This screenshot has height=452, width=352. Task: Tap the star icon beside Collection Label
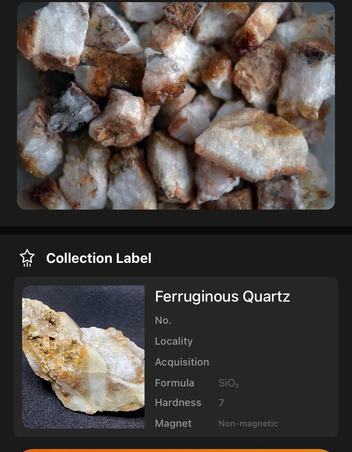pyautogui.click(x=27, y=258)
